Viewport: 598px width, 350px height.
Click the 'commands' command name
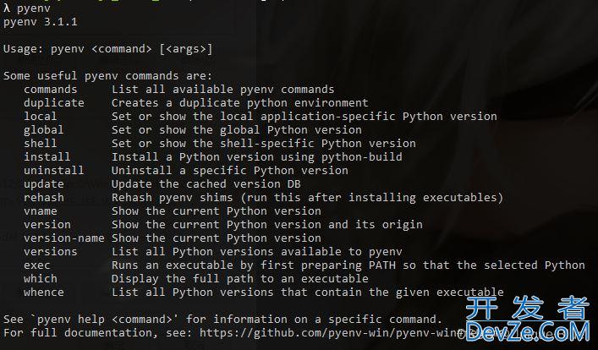[x=51, y=90]
